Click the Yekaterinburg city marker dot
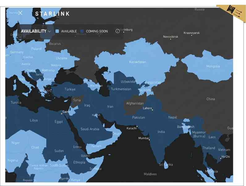The width and height of the screenshot is (246, 186). click(x=124, y=32)
